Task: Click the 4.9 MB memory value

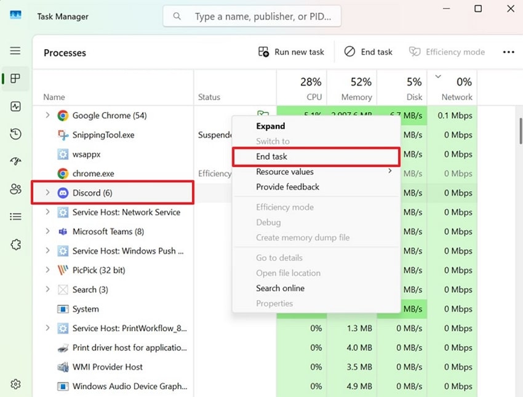Action: pos(359,387)
